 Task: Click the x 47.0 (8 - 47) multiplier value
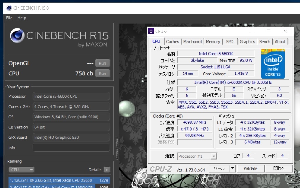(195, 129)
